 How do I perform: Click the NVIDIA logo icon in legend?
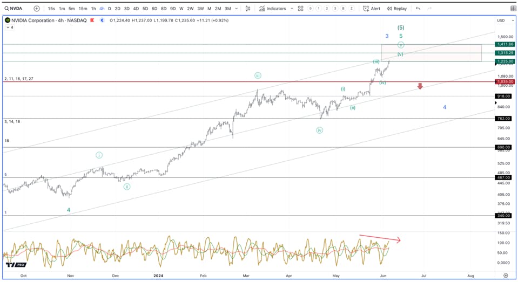coord(8,20)
